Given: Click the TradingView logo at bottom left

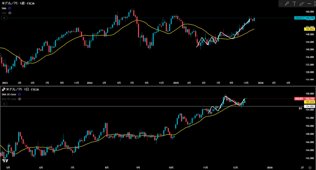Looking at the screenshot, I should pos(5,161).
